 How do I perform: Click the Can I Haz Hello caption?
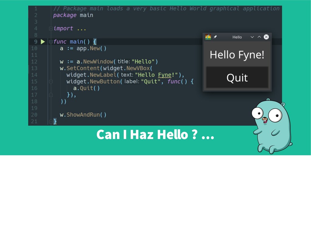155,135
